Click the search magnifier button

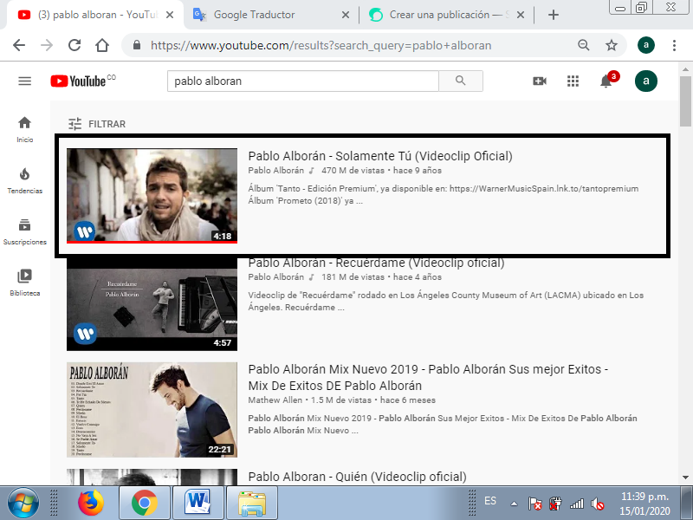point(461,81)
